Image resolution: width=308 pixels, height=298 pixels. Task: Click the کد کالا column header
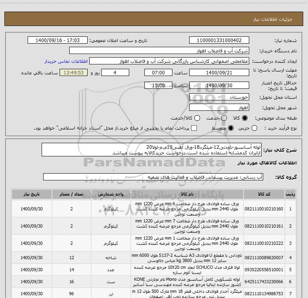pos(264,194)
